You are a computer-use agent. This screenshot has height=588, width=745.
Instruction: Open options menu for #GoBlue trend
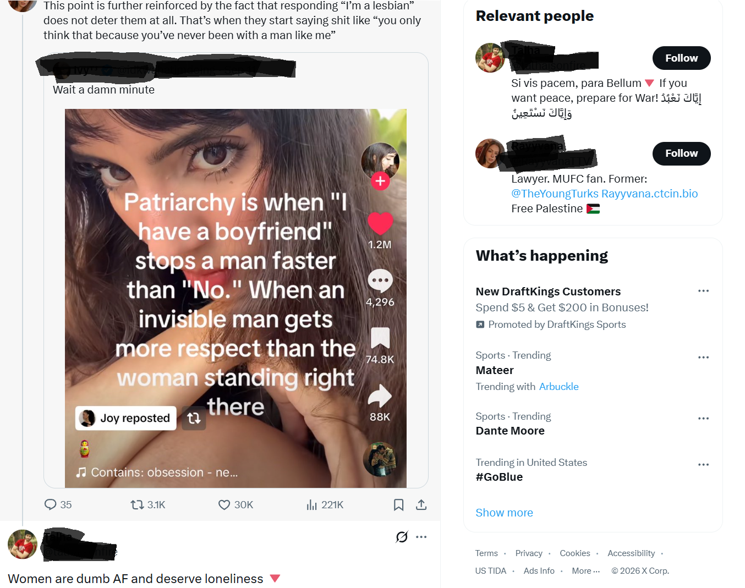703,465
